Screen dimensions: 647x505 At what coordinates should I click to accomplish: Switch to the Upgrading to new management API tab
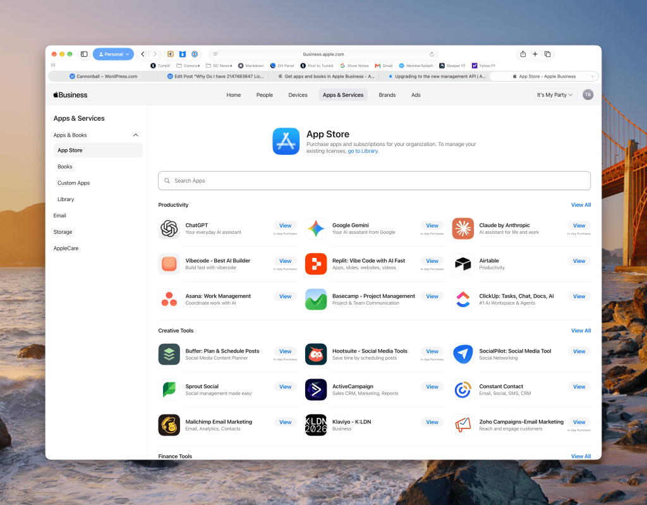pos(437,76)
